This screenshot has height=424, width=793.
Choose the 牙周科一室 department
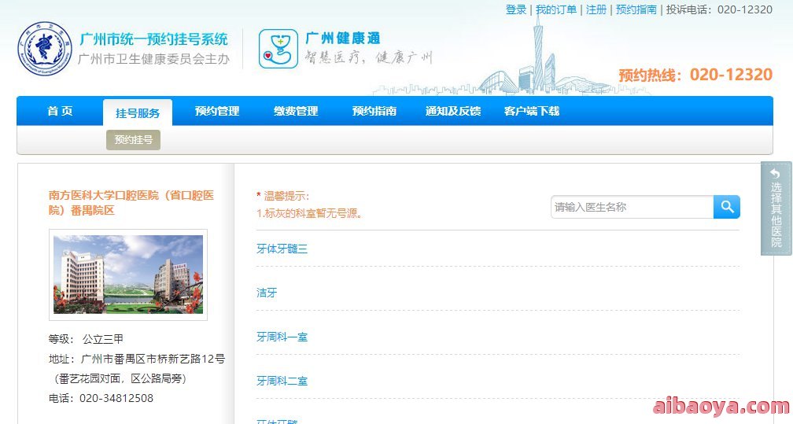282,337
